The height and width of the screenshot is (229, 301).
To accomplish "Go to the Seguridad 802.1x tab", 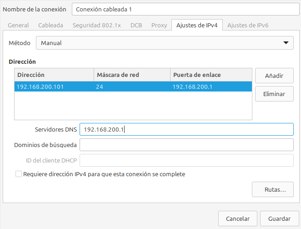I will pyautogui.click(x=96, y=25).
